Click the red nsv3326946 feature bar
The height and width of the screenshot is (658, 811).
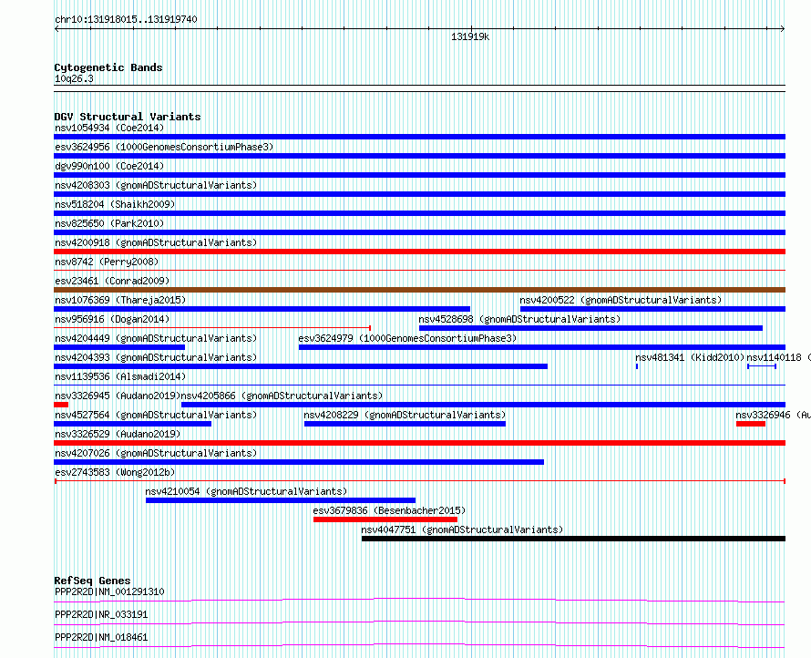pyautogui.click(x=751, y=424)
